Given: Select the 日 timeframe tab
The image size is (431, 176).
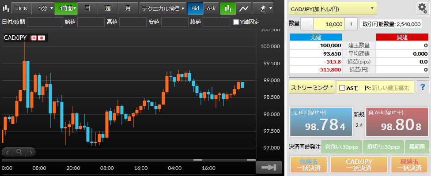Looking at the screenshot, I should point(87,8).
